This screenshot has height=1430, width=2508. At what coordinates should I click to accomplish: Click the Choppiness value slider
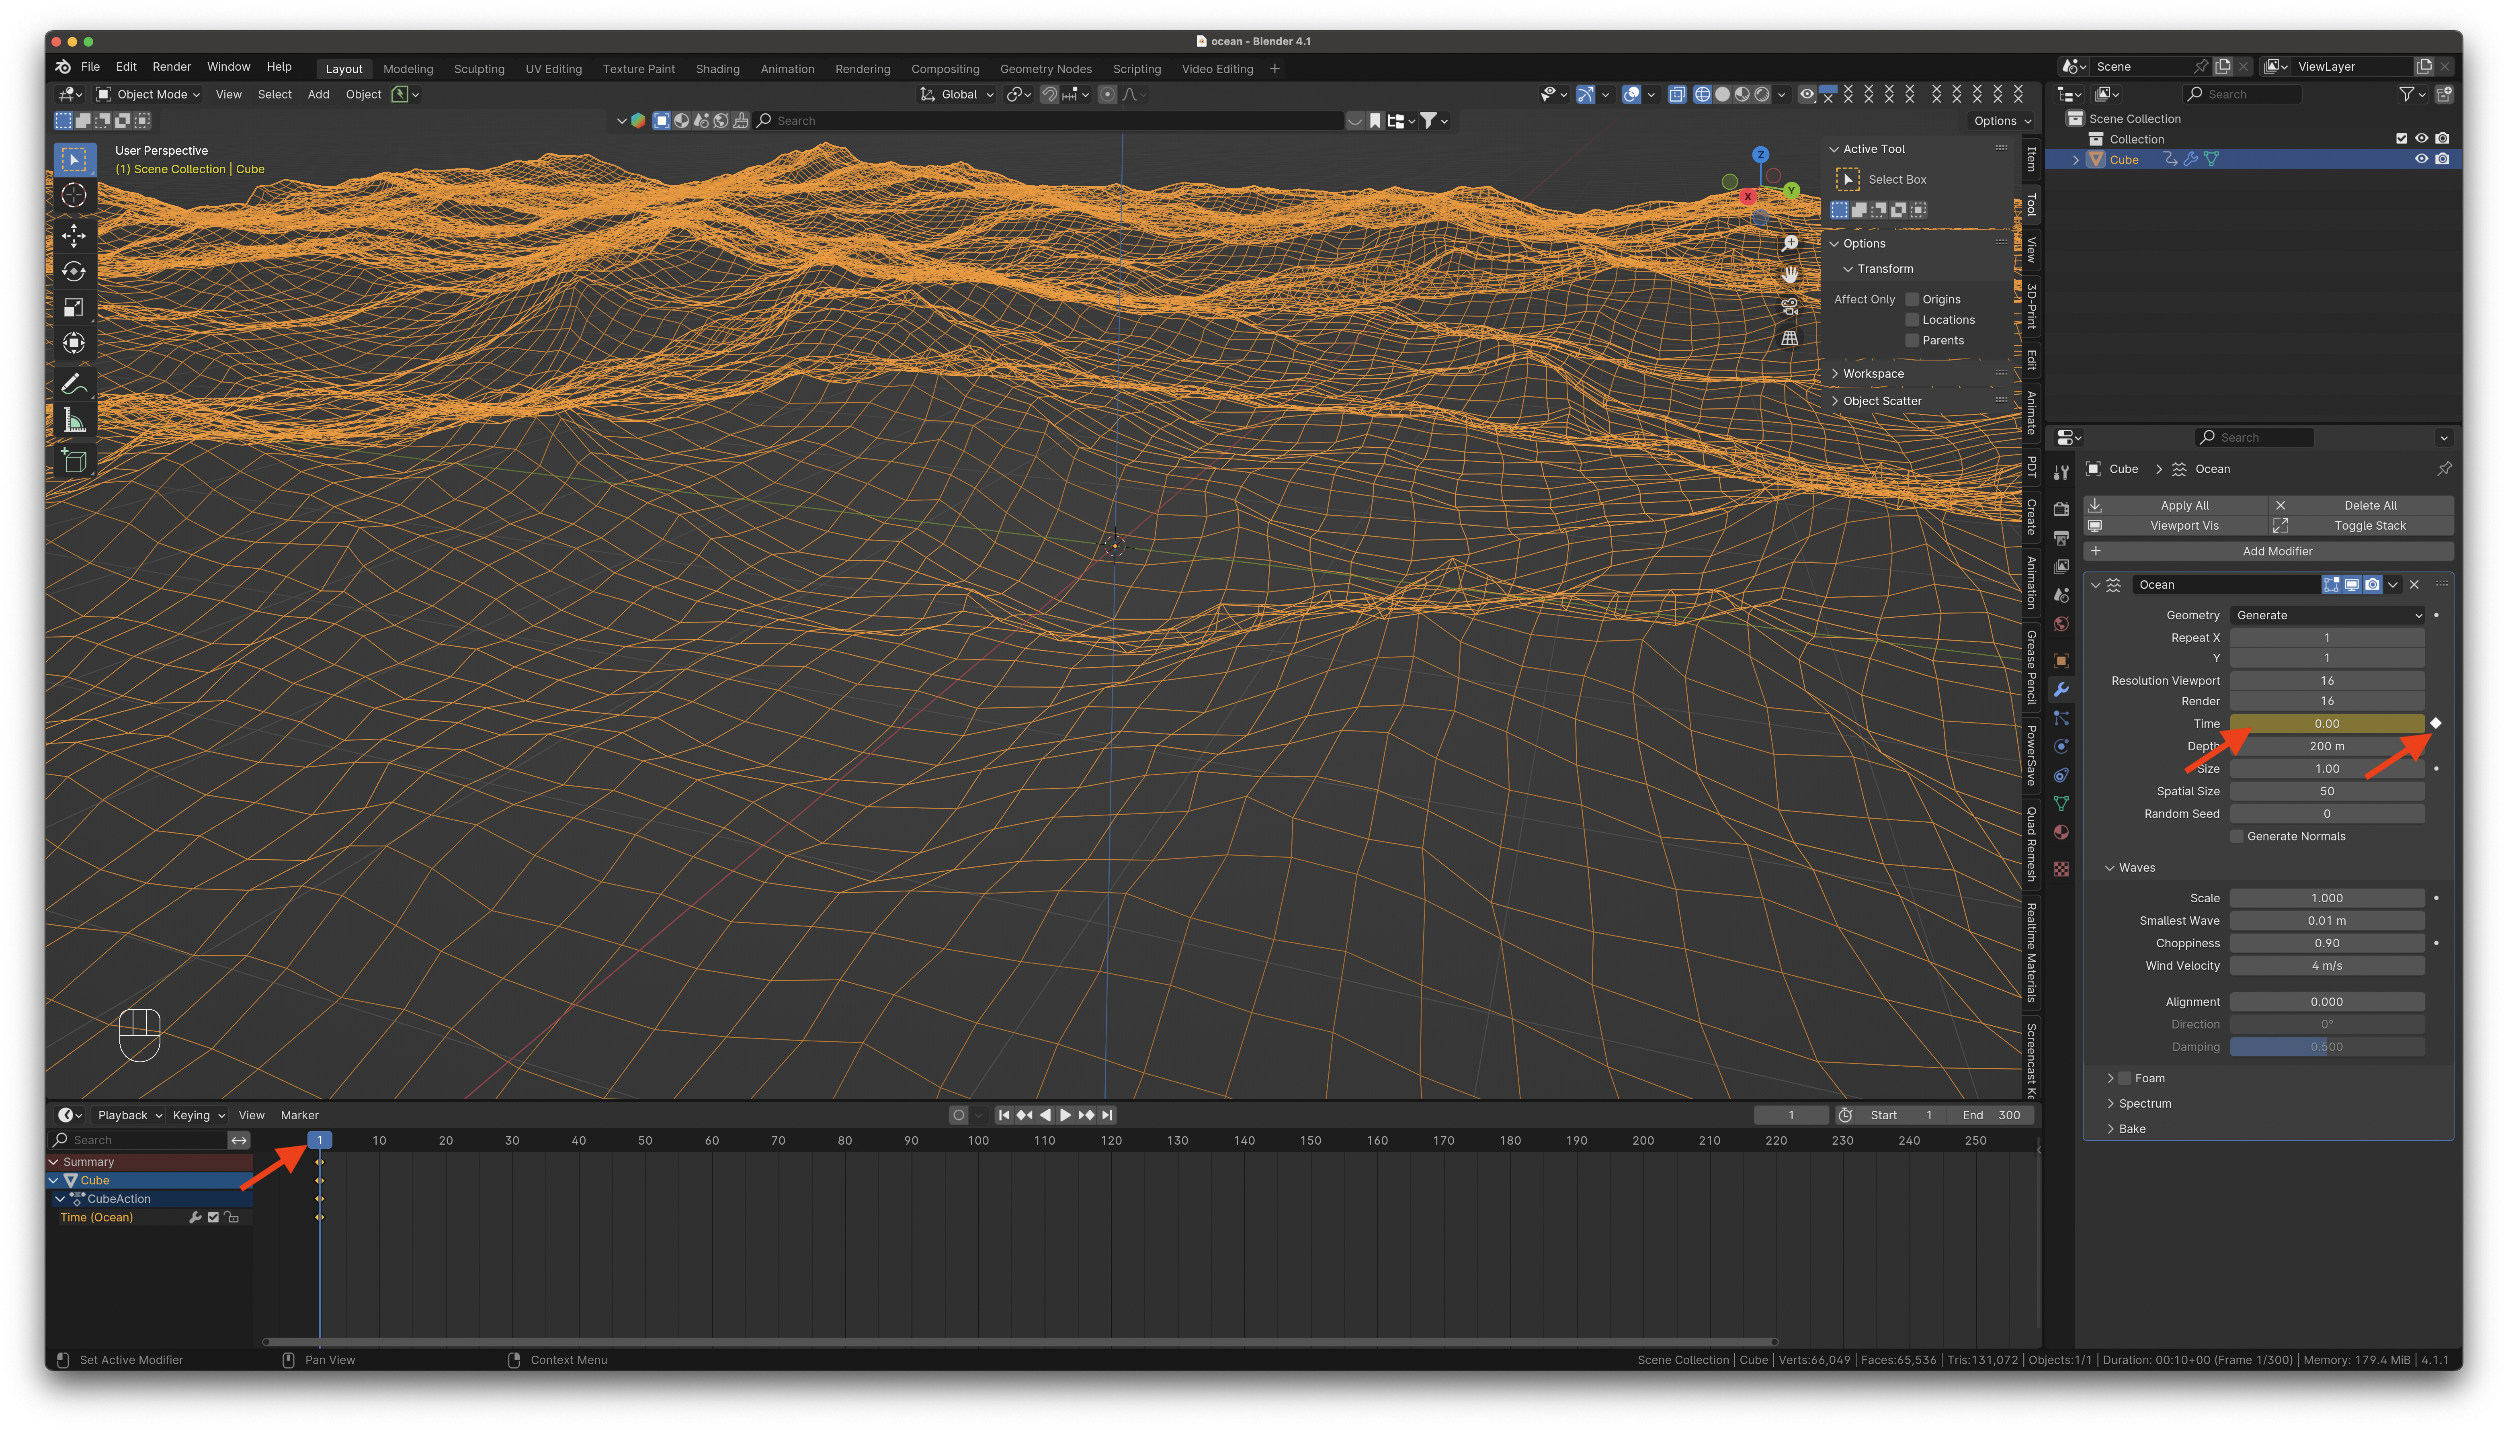pyautogui.click(x=2326, y=943)
